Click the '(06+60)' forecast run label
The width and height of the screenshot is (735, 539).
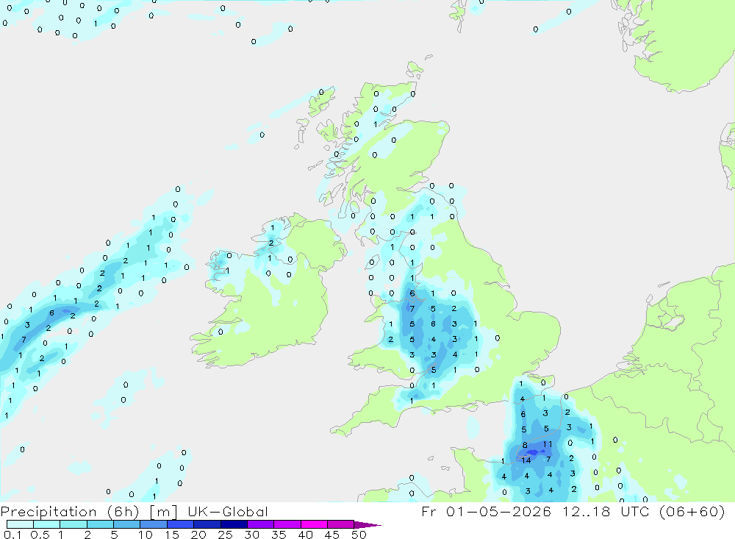click(x=692, y=511)
